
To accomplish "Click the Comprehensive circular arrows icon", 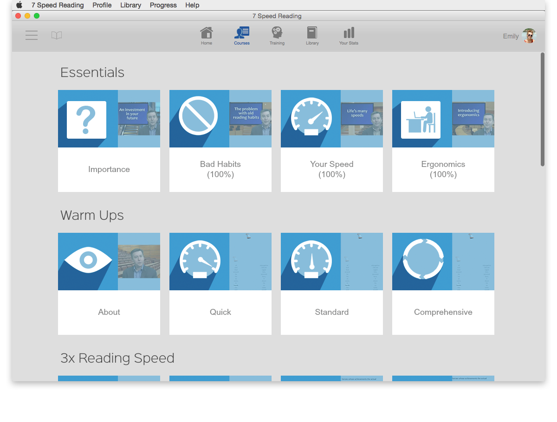I will click(423, 259).
